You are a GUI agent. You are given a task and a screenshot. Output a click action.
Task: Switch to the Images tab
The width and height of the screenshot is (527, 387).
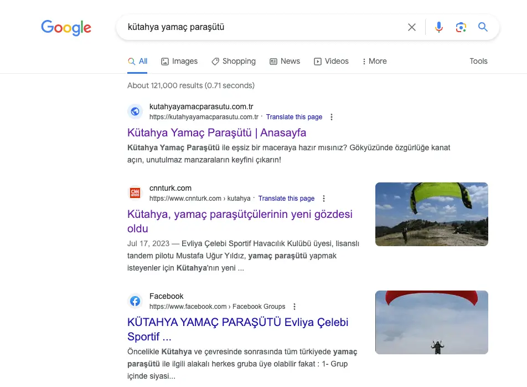179,61
